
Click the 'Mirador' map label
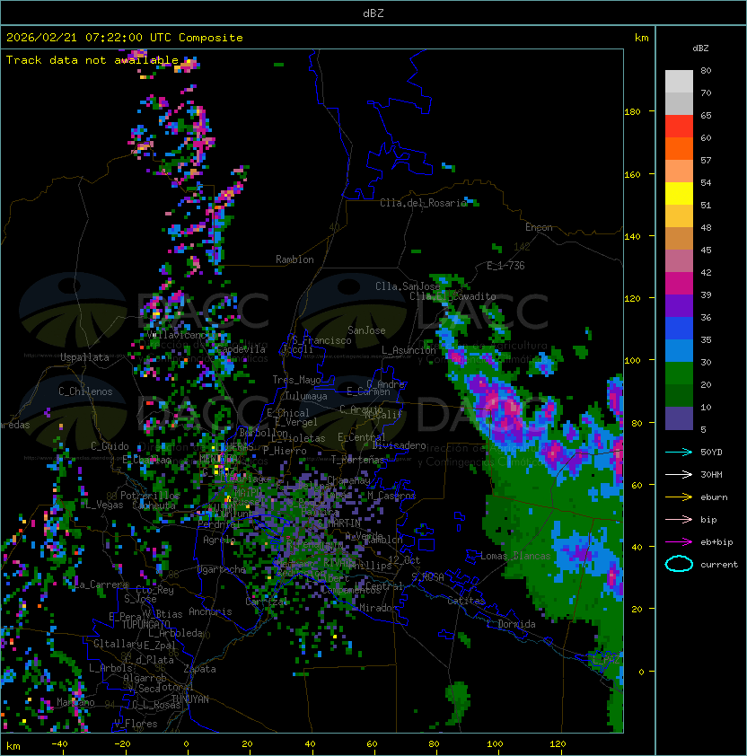point(378,608)
